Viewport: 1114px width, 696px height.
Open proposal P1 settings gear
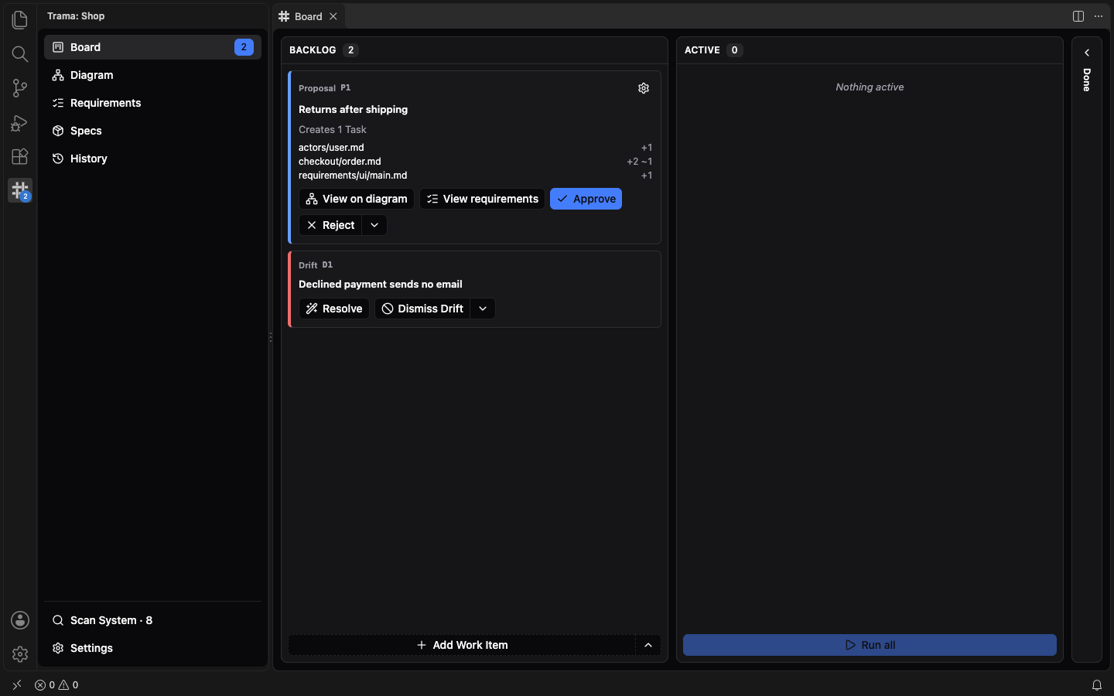coord(644,88)
